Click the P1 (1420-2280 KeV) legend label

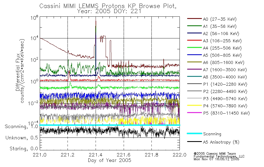click(x=225, y=84)
